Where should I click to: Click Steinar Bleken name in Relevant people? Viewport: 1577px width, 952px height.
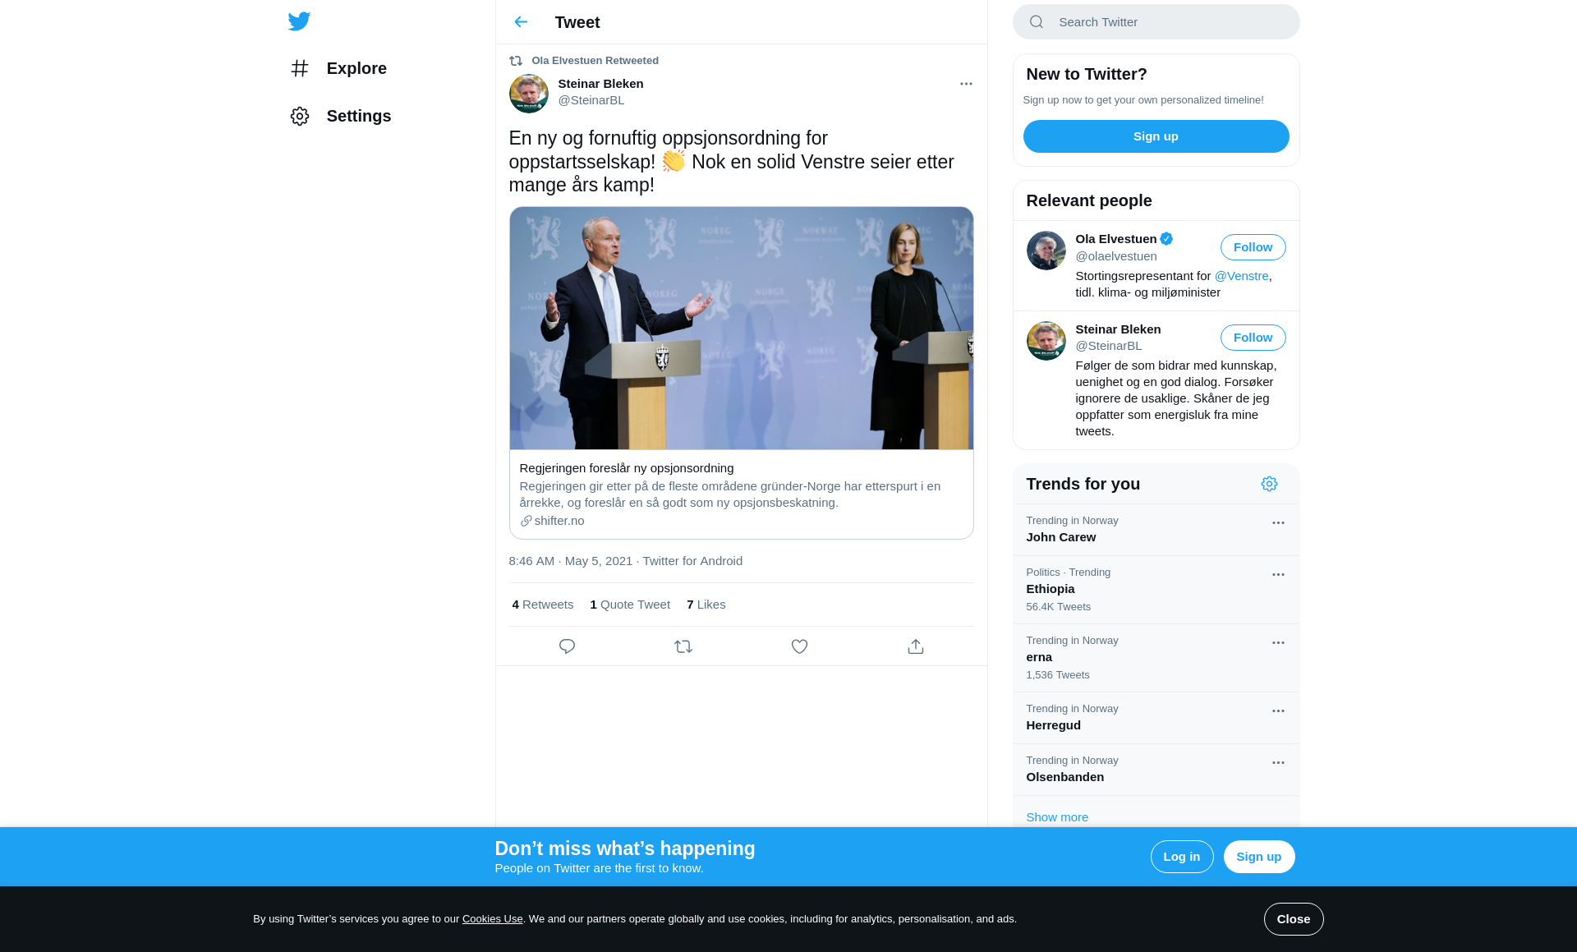[1118, 329]
